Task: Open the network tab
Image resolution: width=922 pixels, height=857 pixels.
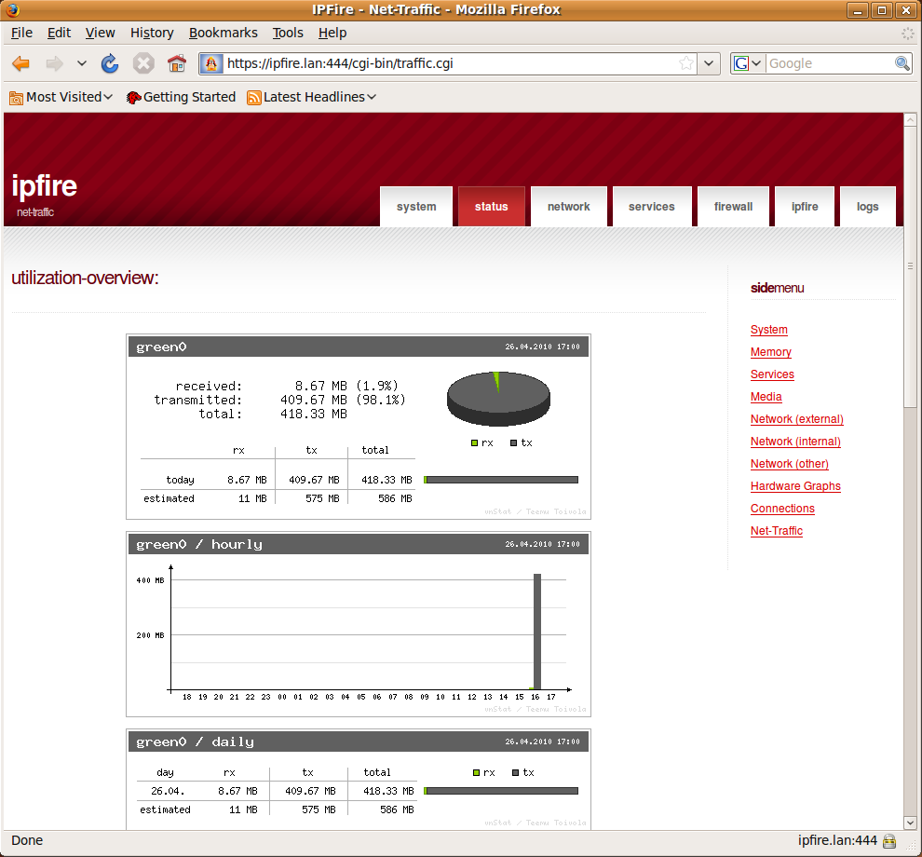Action: (x=568, y=206)
